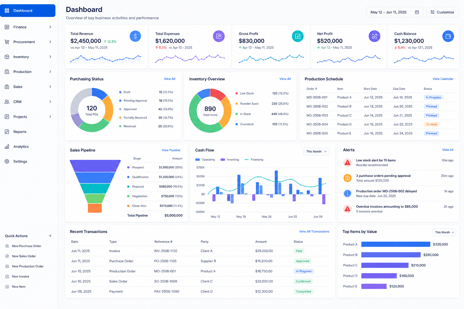Click the purchasing status donut chart
The height and width of the screenshot is (309, 464).
coord(92,110)
